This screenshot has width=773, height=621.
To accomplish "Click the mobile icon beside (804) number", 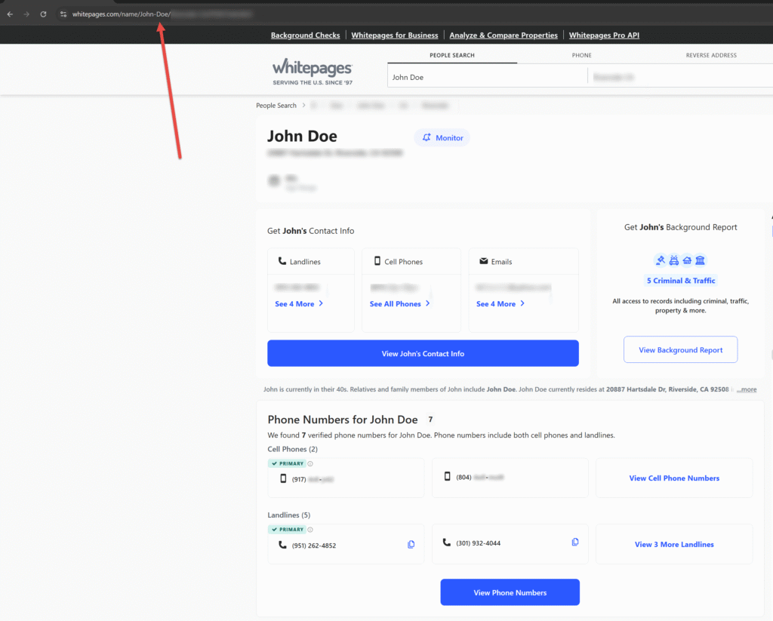I will [447, 476].
